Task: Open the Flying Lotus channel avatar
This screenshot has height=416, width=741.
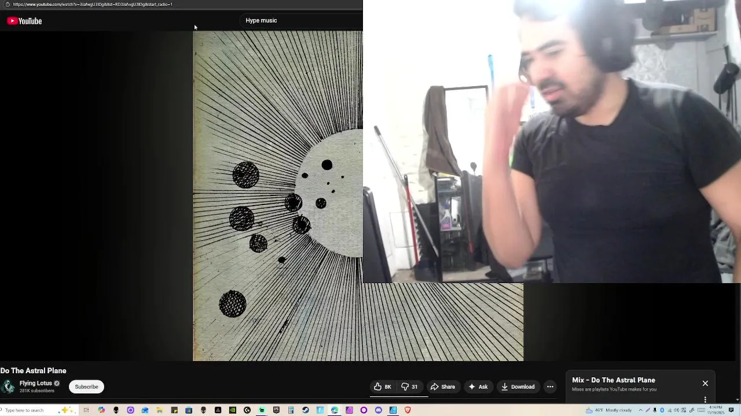Action: click(x=8, y=387)
